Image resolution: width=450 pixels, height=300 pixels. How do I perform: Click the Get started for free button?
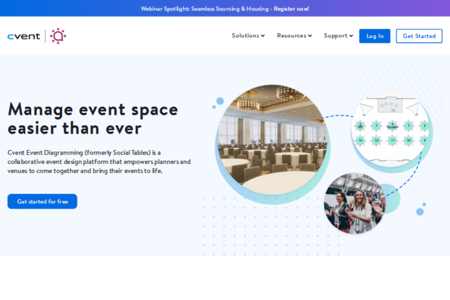coord(42,202)
